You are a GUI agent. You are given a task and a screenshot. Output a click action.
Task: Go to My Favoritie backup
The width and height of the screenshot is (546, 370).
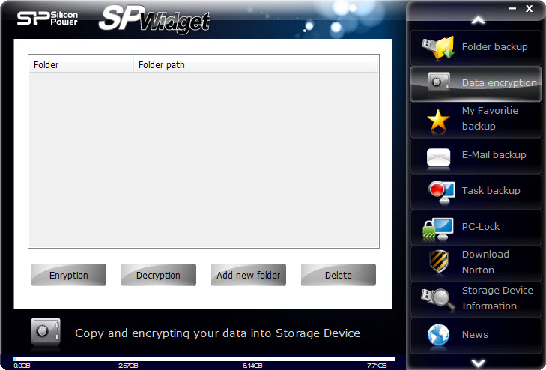[x=476, y=119]
